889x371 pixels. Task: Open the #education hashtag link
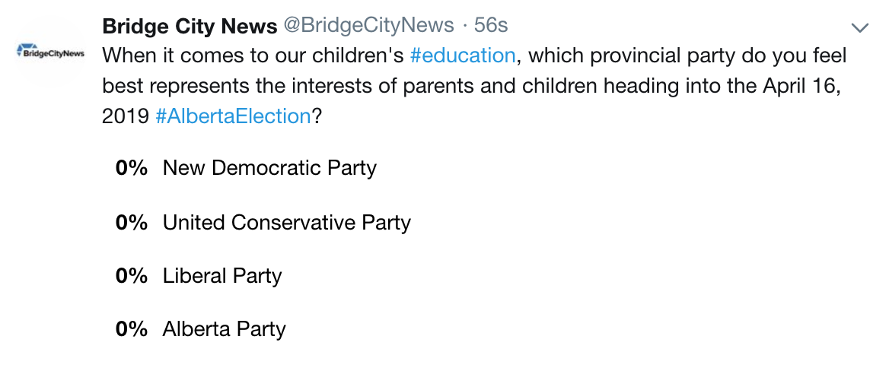click(462, 55)
